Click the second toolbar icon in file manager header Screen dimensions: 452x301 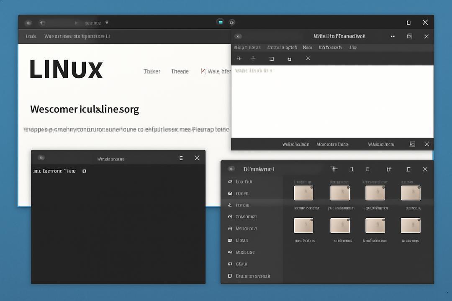[x=352, y=169]
